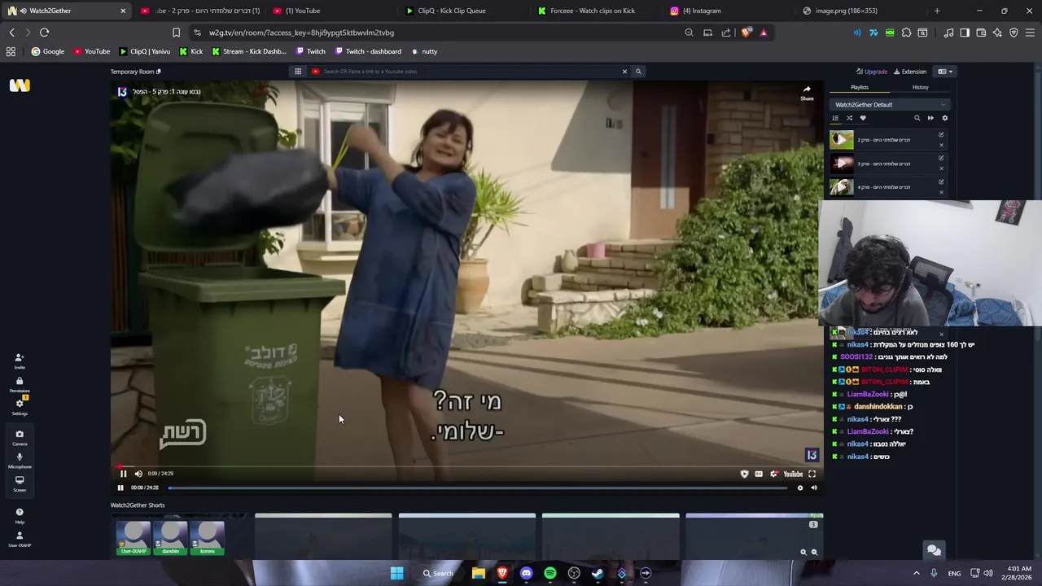Clear the search field with X

624,72
